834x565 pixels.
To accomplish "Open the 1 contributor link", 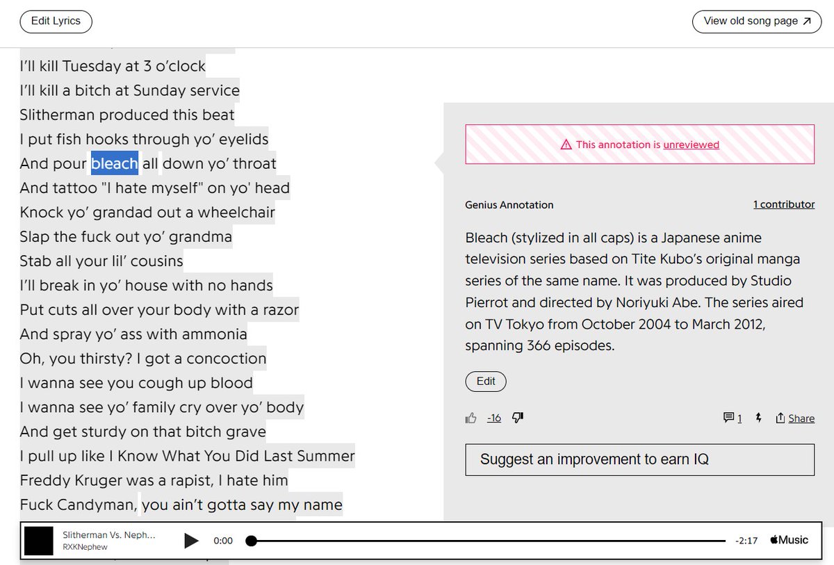I will tap(784, 204).
